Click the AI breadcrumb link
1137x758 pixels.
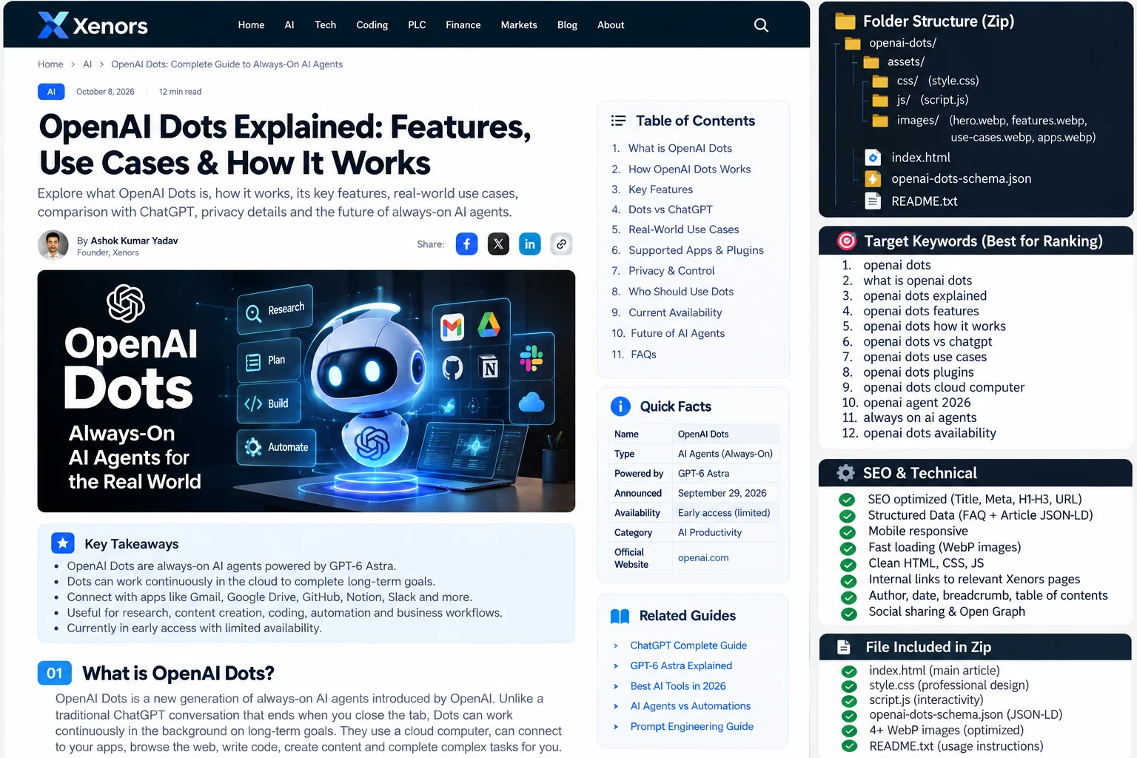coord(87,64)
